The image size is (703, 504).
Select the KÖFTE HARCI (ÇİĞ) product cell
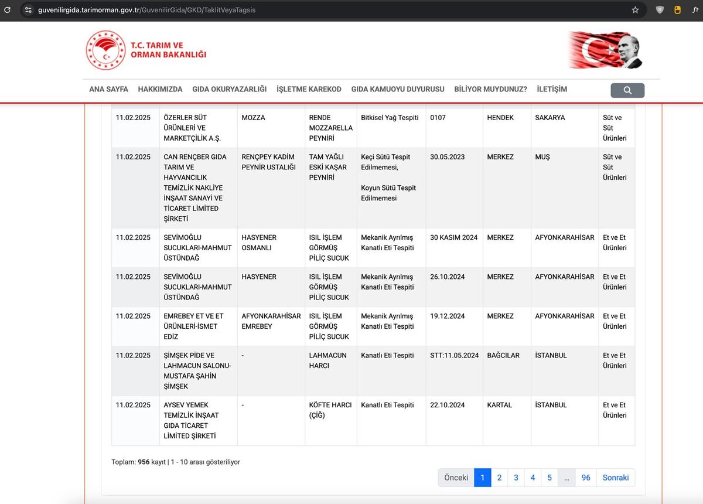pos(331,421)
